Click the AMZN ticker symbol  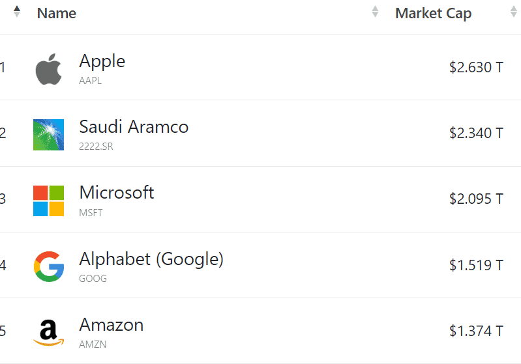[93, 344]
